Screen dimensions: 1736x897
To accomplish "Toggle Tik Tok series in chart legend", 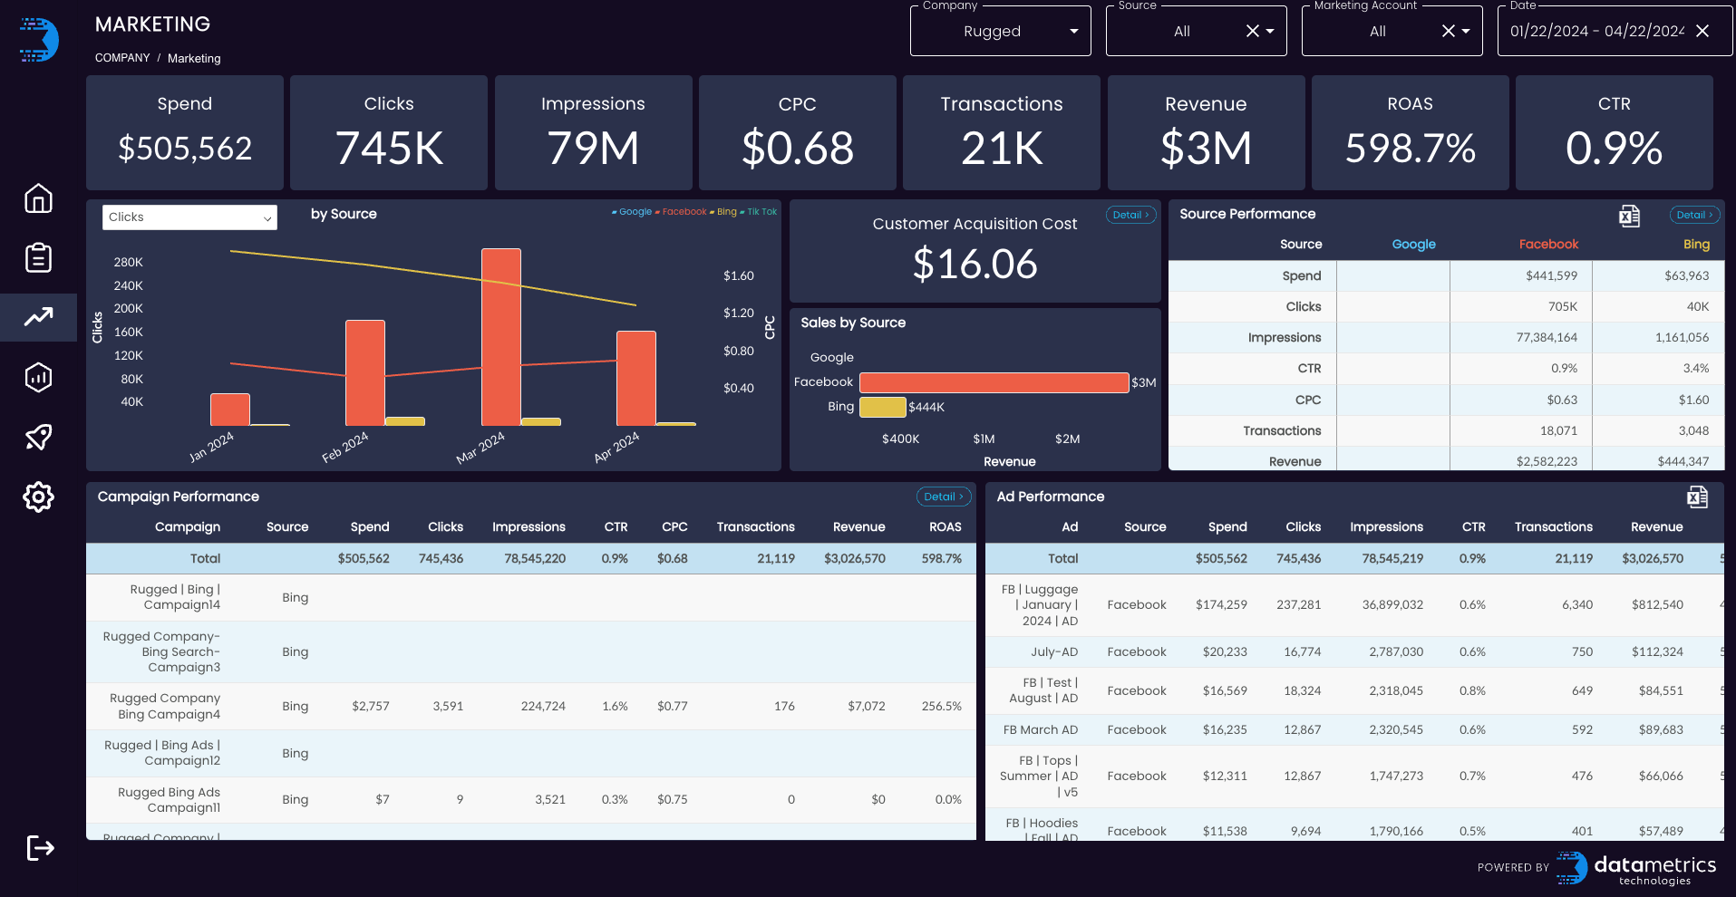I will pyautogui.click(x=759, y=212).
